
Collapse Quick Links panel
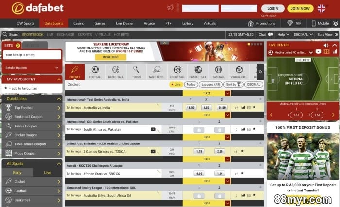tap(59, 99)
